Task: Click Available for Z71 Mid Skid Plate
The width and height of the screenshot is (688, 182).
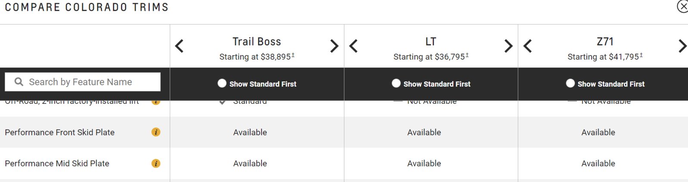Action: pos(598,164)
